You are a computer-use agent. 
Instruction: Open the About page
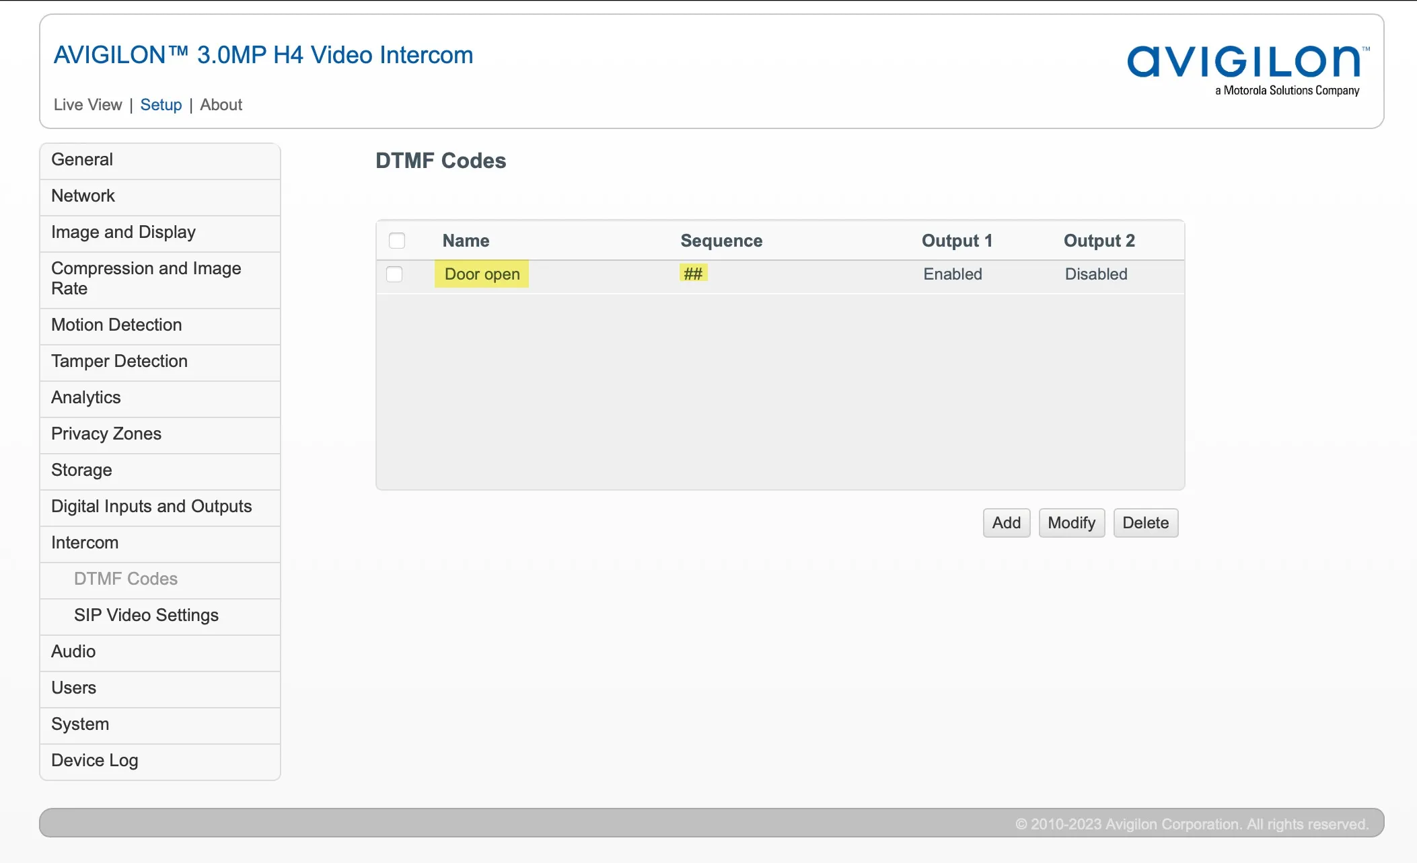pyautogui.click(x=221, y=105)
